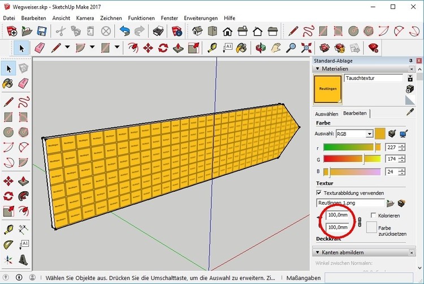Toggle Texturabbildung verwenden checkbox

[319, 192]
